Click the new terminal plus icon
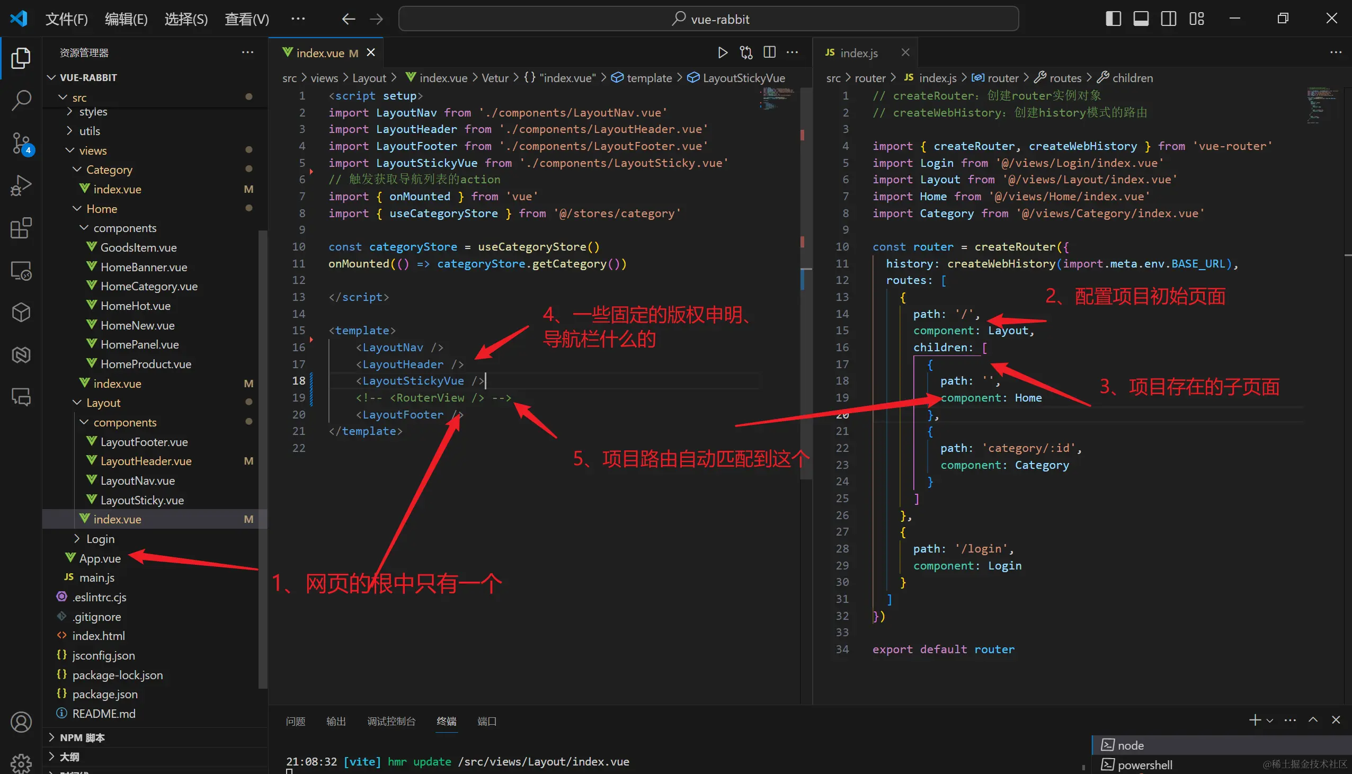1352x774 pixels. pyautogui.click(x=1254, y=720)
